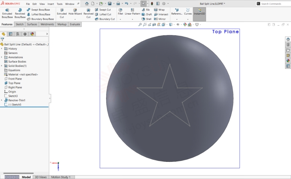Screen dimensions: 291x179
Task: Select the Rib tool
Action: click(146, 9)
